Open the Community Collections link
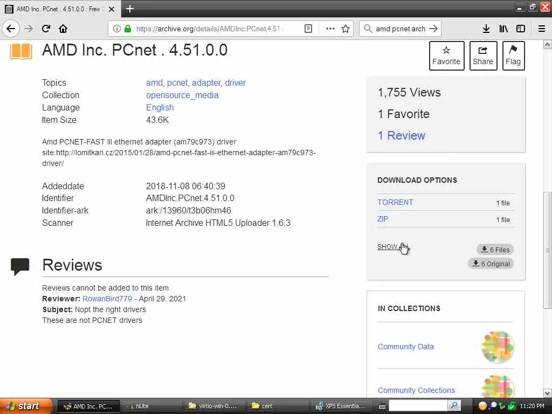This screenshot has width=552, height=414. 416,390
